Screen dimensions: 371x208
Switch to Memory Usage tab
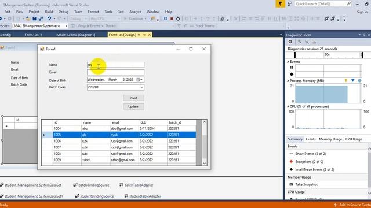330,139
